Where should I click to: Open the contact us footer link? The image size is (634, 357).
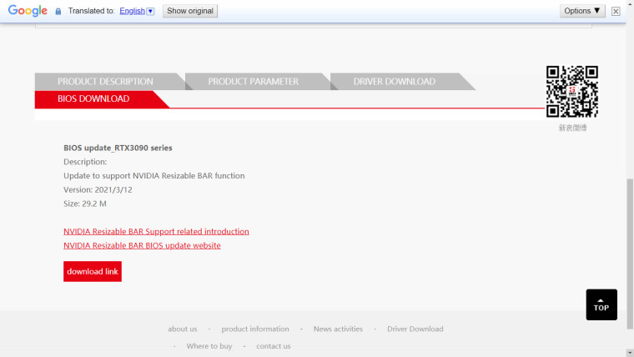click(x=274, y=346)
